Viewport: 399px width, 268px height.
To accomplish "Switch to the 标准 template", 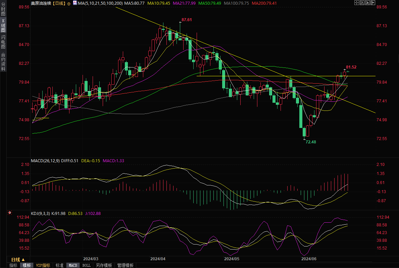I will pyautogui.click(x=59, y=265).
